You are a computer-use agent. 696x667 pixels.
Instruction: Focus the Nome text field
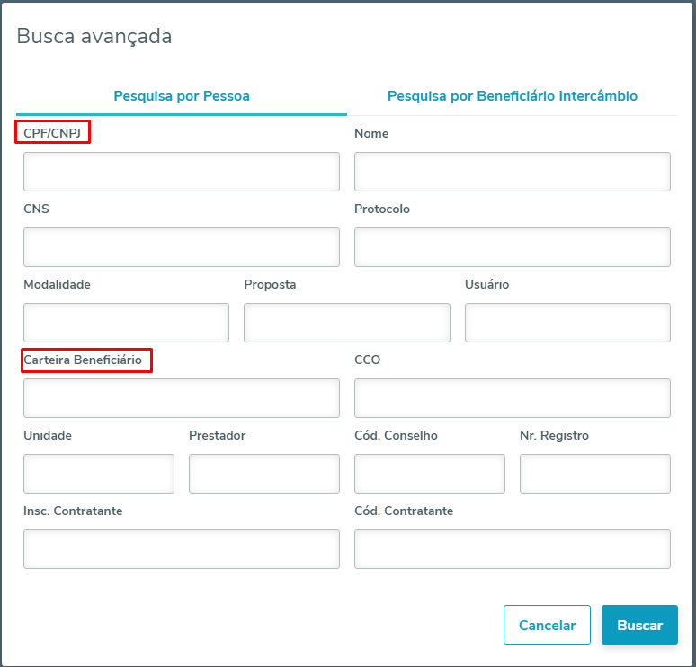pyautogui.click(x=512, y=172)
